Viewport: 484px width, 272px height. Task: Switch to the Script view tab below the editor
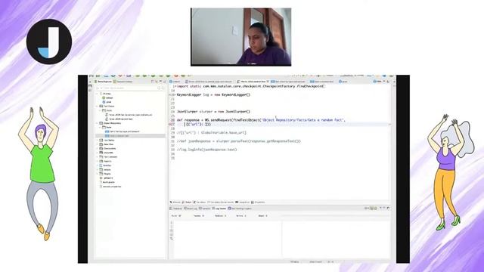pos(187,202)
